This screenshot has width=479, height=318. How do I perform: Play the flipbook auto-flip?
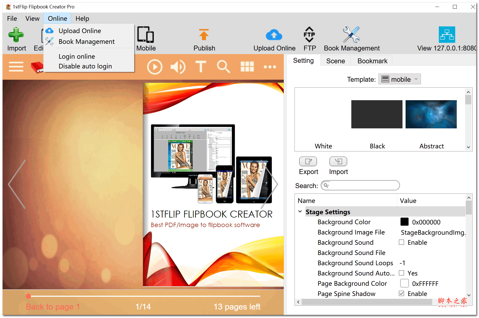[x=155, y=67]
